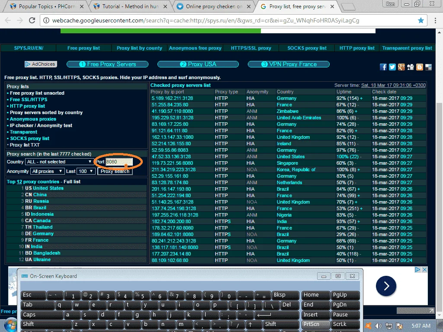Click clock showing 5:07 AM

(421, 326)
